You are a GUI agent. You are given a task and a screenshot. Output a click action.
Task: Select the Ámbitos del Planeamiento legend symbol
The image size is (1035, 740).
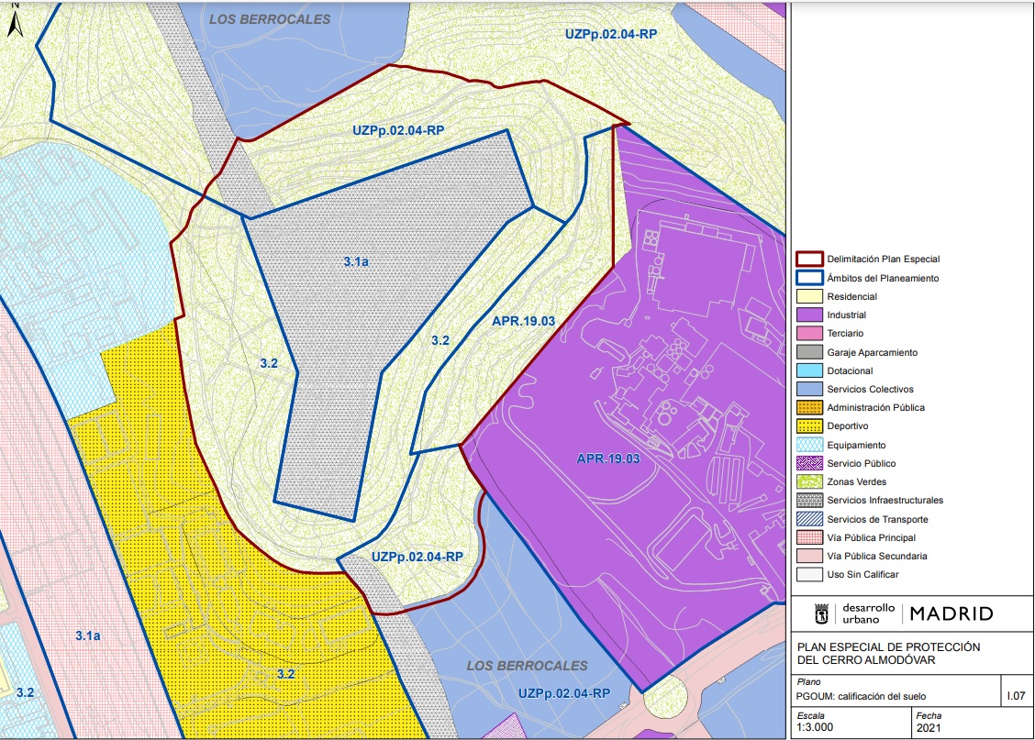tap(809, 278)
